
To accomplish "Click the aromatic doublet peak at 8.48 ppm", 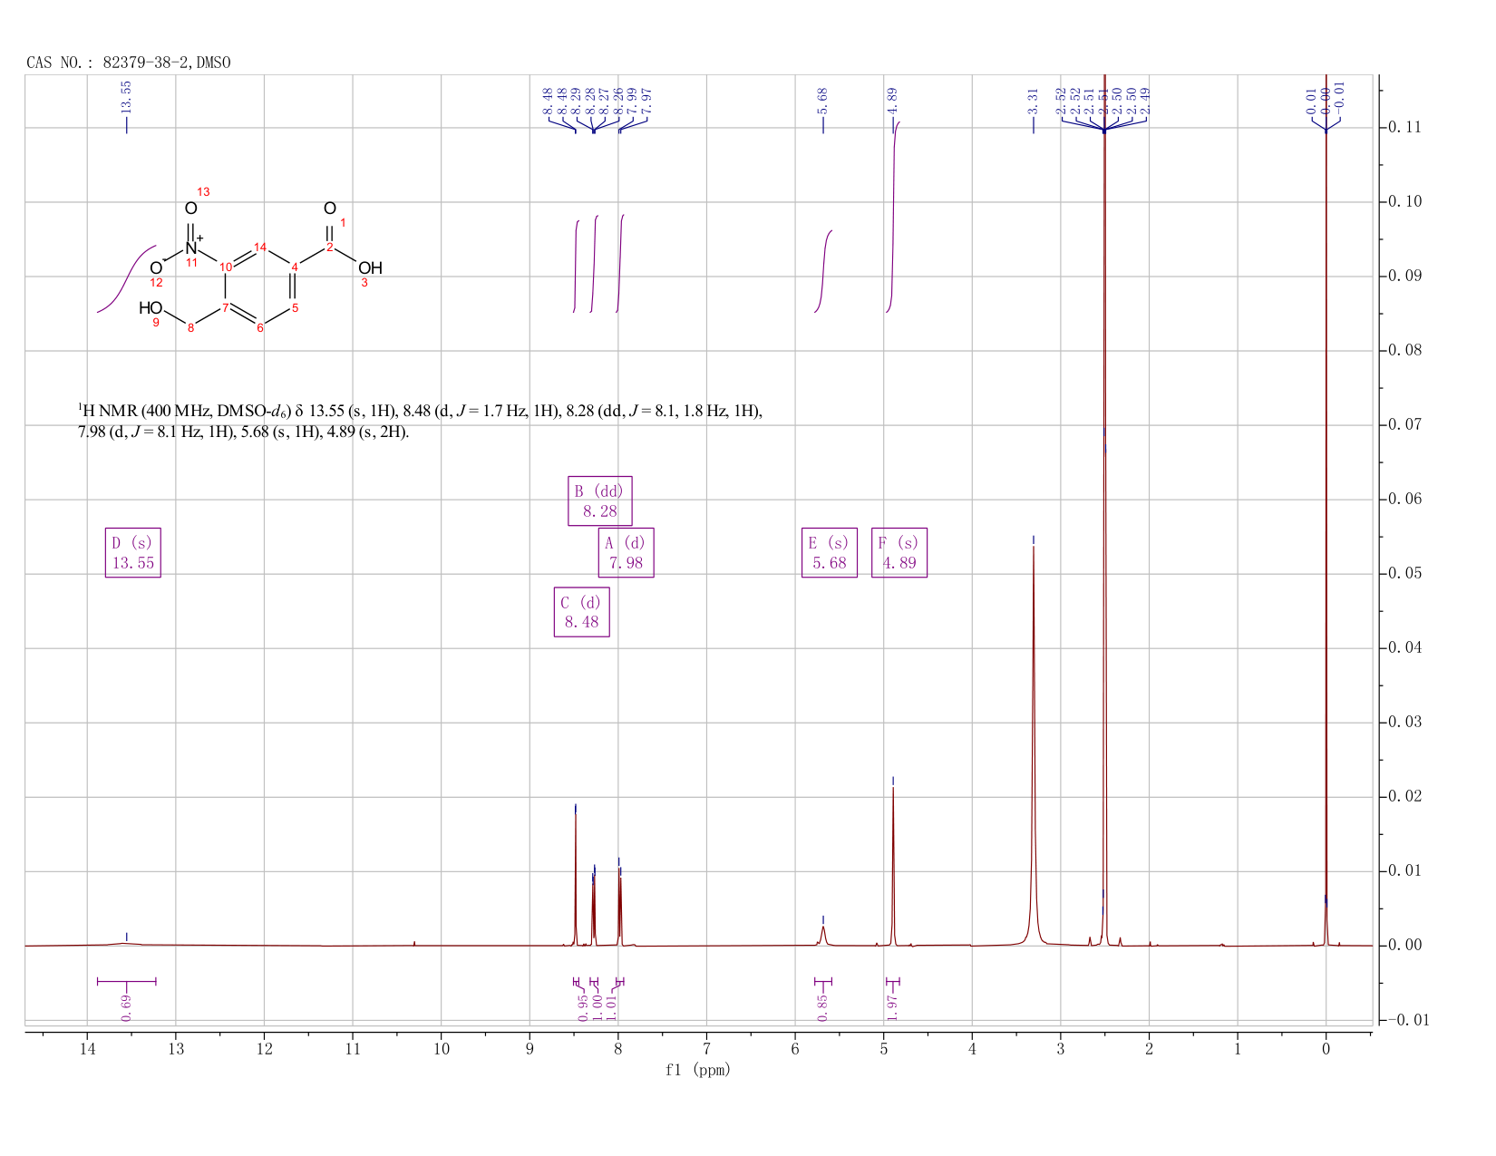I will click(575, 879).
